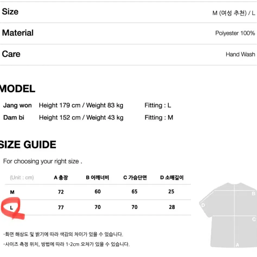Click the Dam bi model name
Image resolution: width=257 pixels, height=257 pixels.
coord(14,118)
